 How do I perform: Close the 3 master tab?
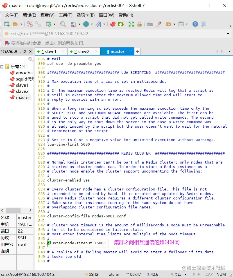click(x=130, y=51)
